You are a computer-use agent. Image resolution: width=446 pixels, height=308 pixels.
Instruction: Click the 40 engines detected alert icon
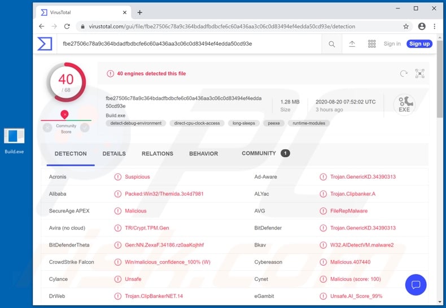(110, 73)
